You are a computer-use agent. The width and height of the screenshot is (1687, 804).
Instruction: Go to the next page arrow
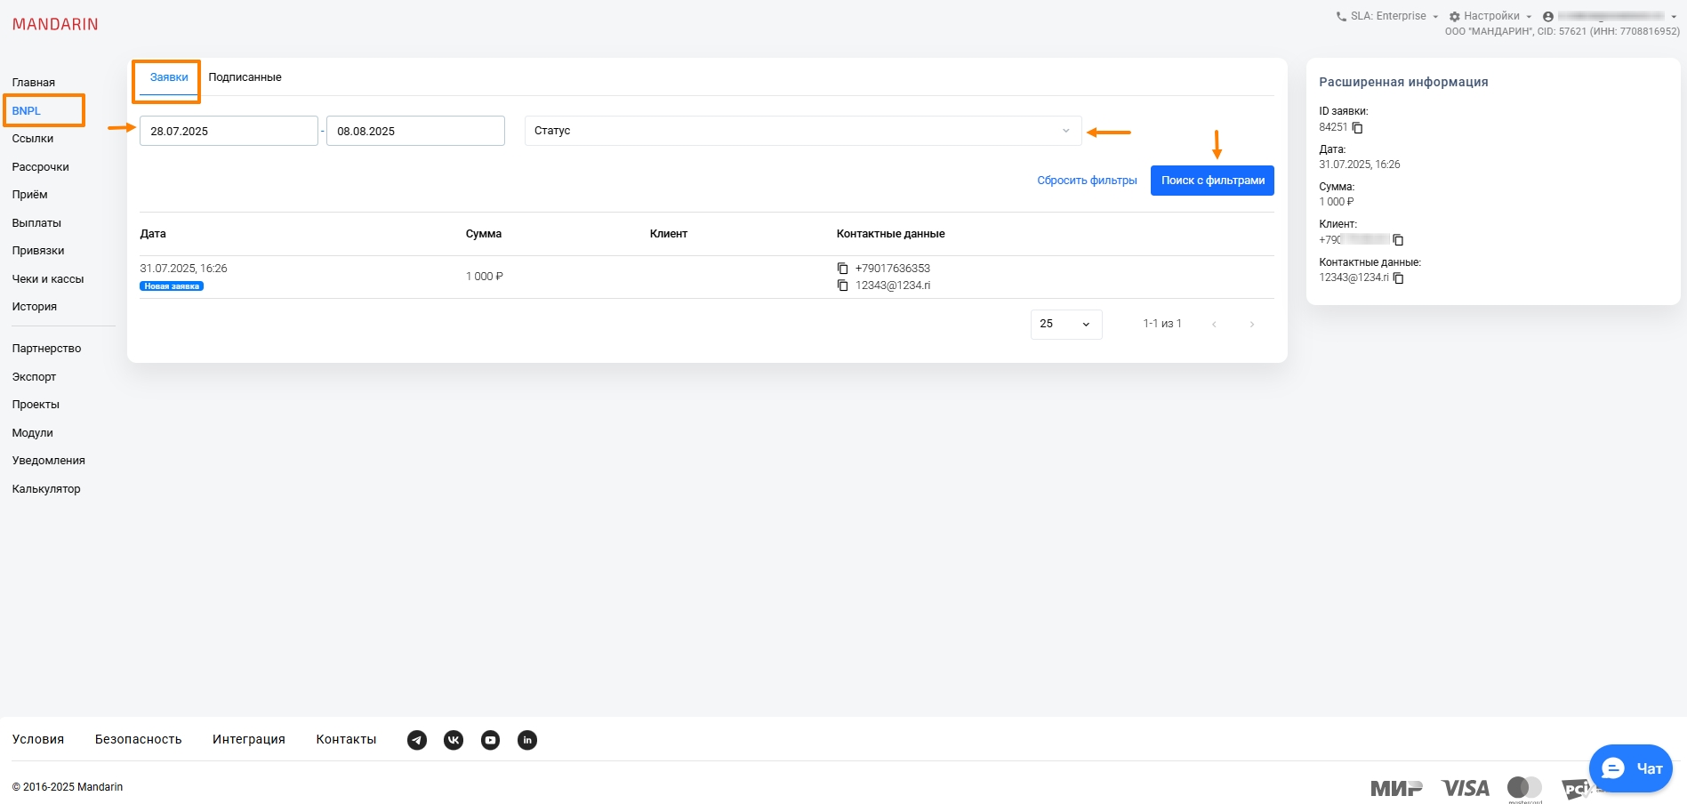(1252, 325)
